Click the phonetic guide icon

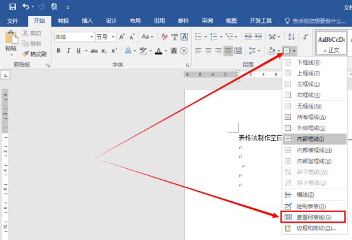tap(175, 37)
